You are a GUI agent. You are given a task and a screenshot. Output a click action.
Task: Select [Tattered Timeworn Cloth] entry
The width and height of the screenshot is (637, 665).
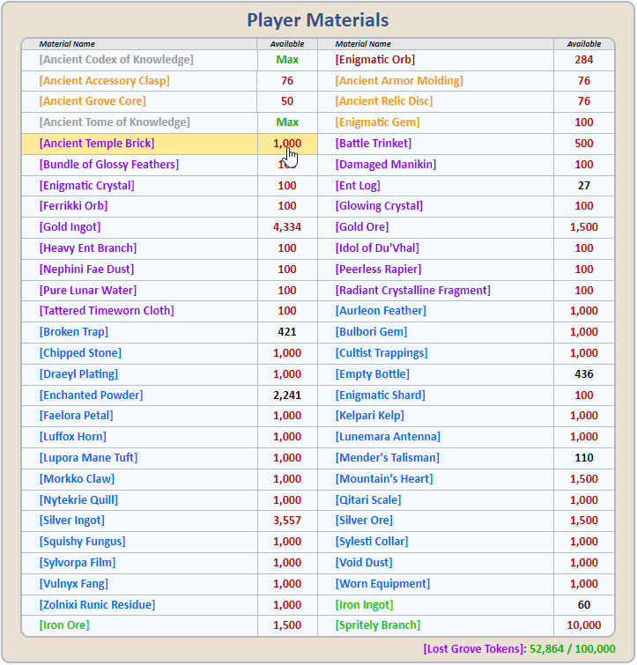tap(107, 312)
